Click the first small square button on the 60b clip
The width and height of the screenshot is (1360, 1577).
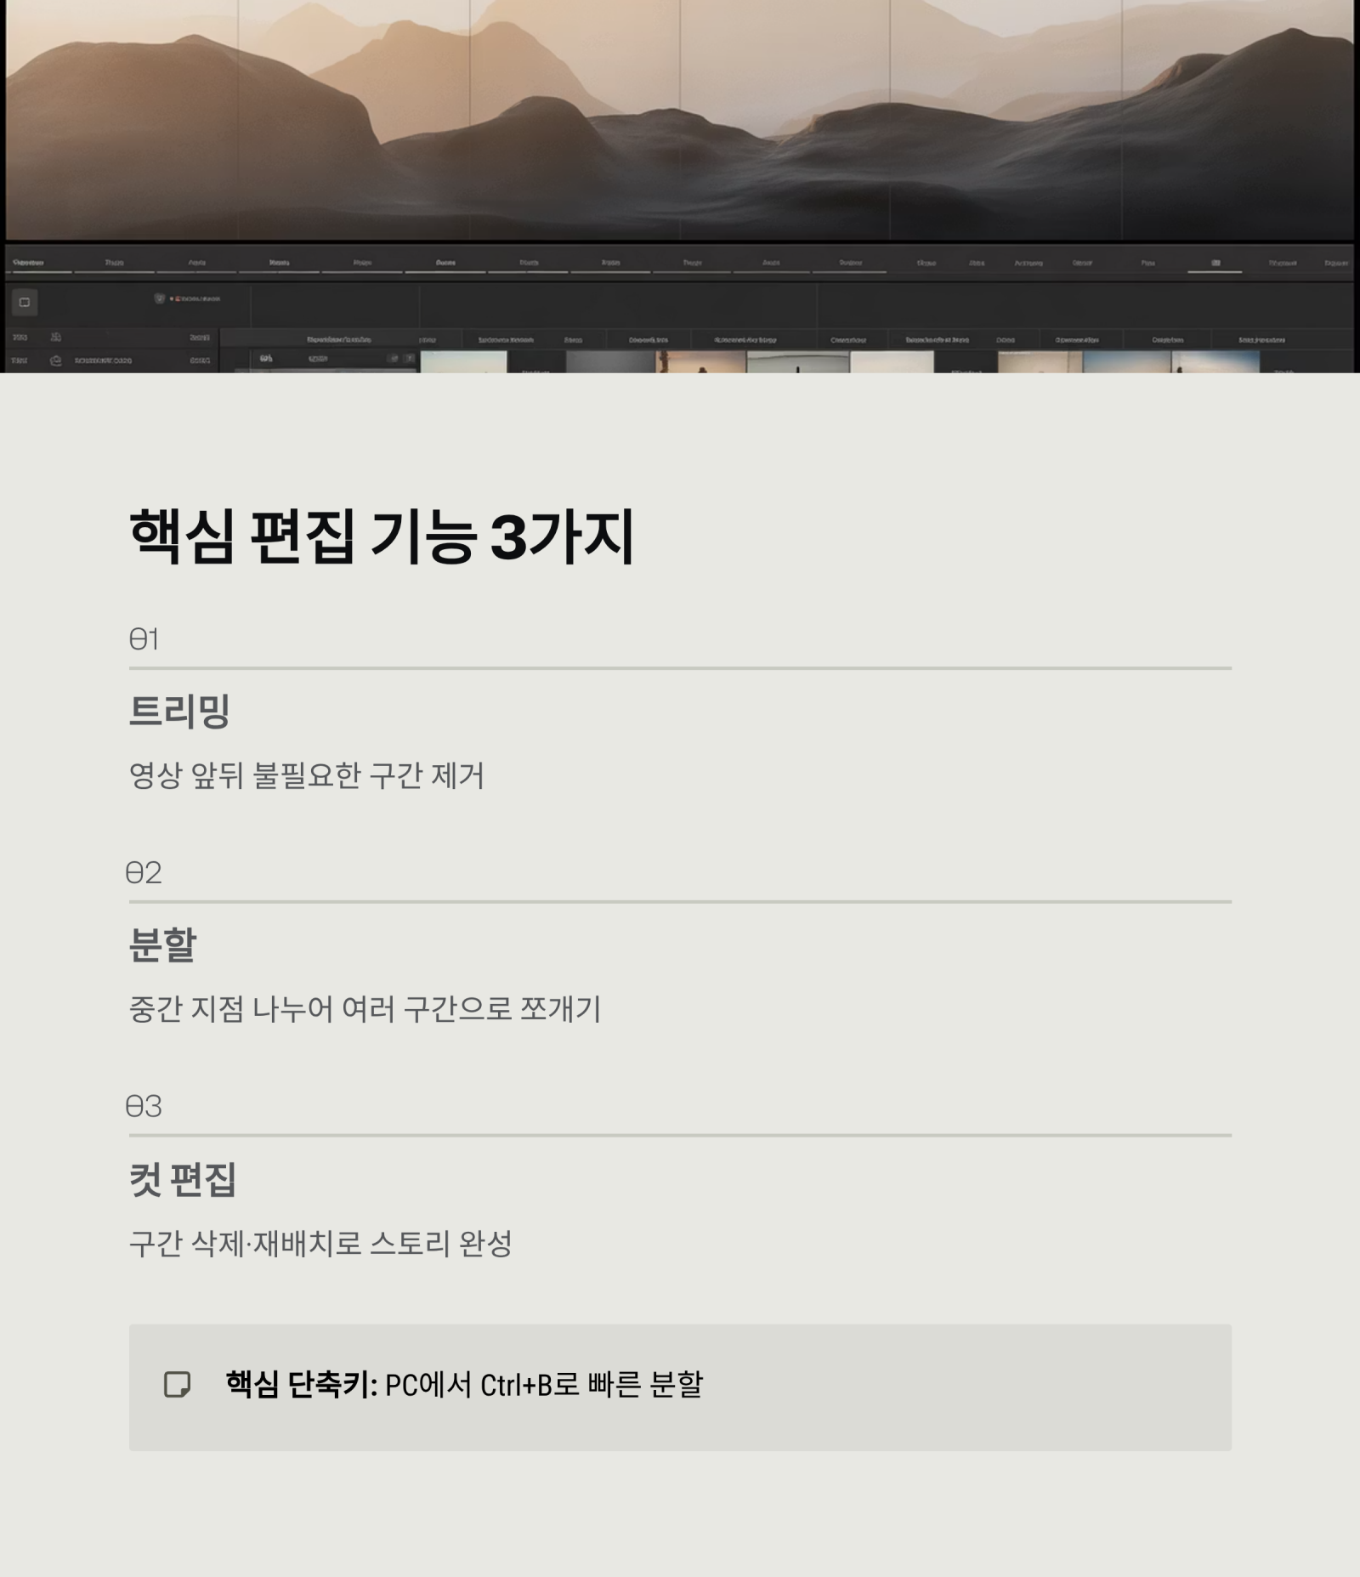coord(394,358)
